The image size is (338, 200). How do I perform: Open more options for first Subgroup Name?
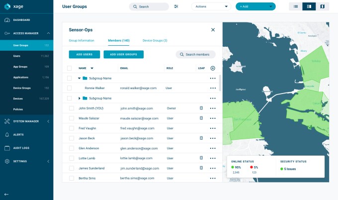(x=213, y=78)
